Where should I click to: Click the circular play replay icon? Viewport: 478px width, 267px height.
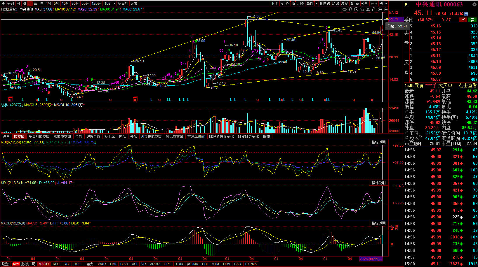(x=356, y=9)
